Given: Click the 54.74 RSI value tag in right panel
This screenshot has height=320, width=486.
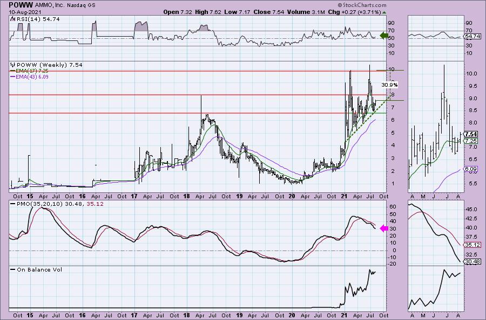Looking at the screenshot, I should pyautogui.click(x=473, y=37).
